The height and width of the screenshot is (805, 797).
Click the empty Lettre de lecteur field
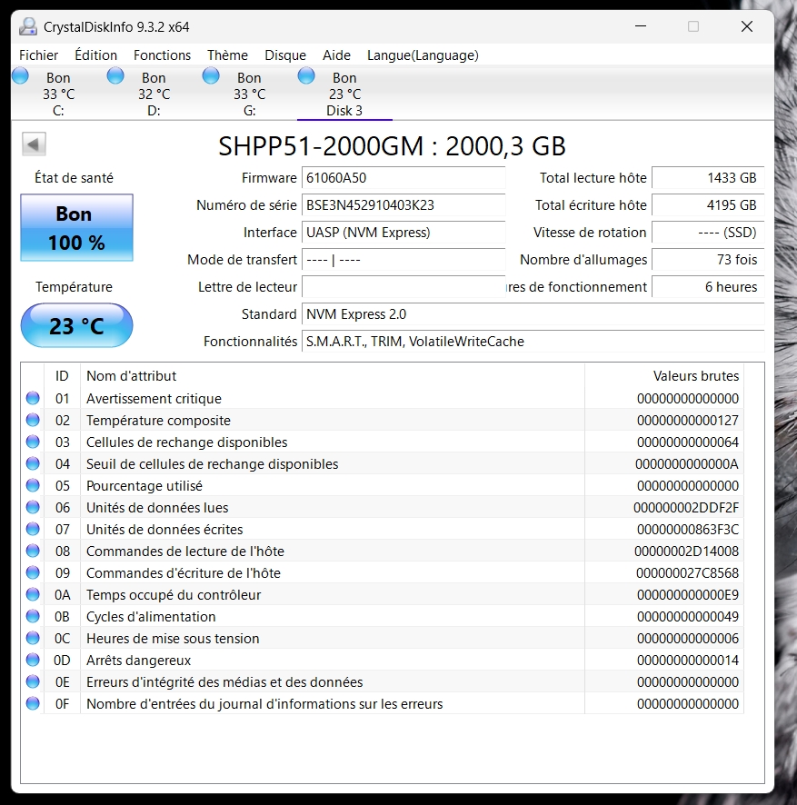coord(403,286)
